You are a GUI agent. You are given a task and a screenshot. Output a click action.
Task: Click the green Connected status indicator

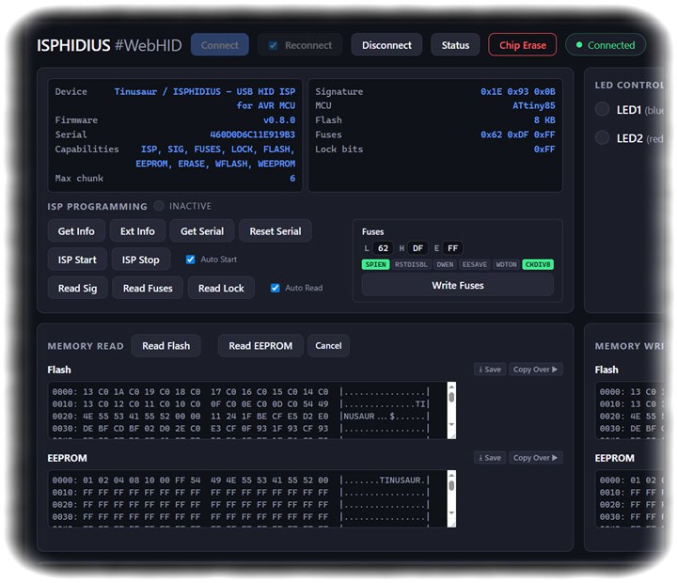606,45
